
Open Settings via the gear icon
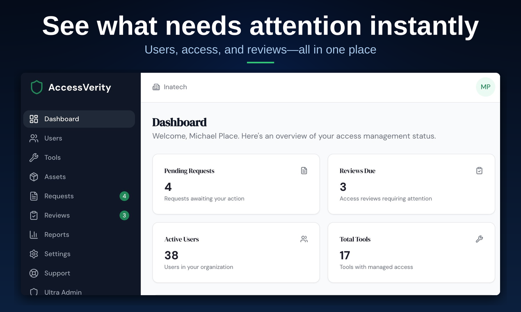[x=34, y=254]
